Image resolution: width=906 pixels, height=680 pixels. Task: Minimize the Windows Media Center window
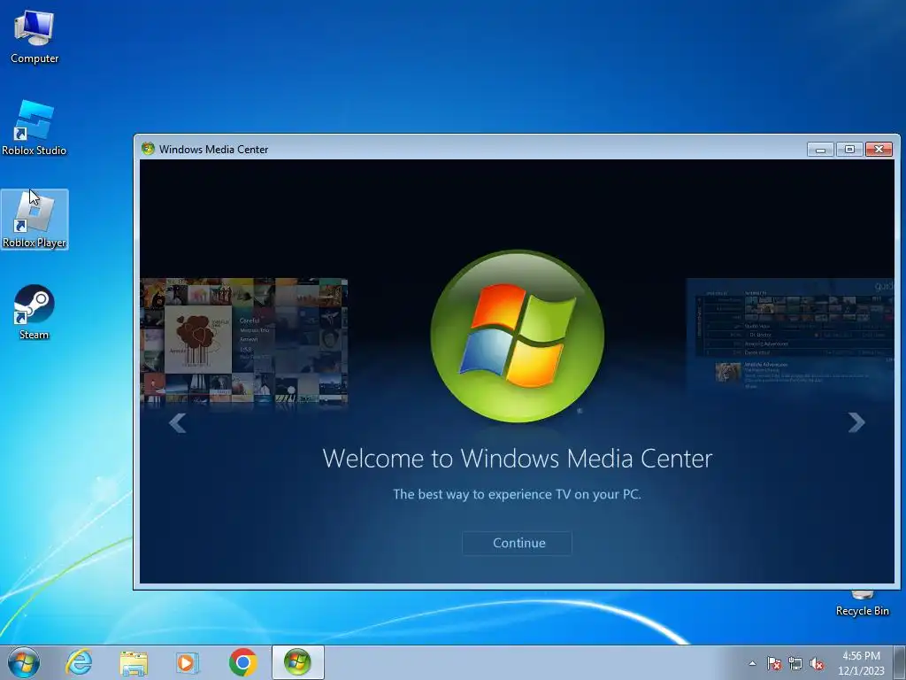[x=820, y=149]
